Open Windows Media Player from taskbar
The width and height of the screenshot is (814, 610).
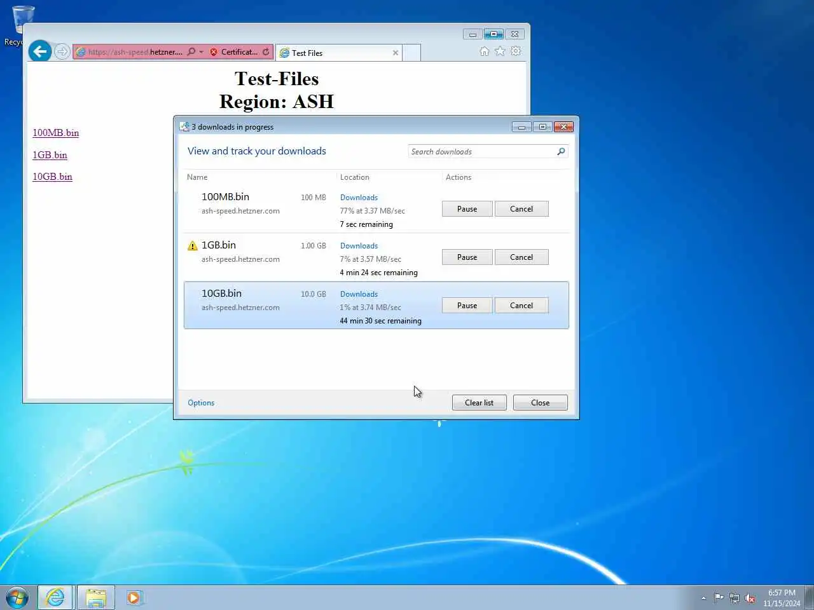click(x=134, y=597)
